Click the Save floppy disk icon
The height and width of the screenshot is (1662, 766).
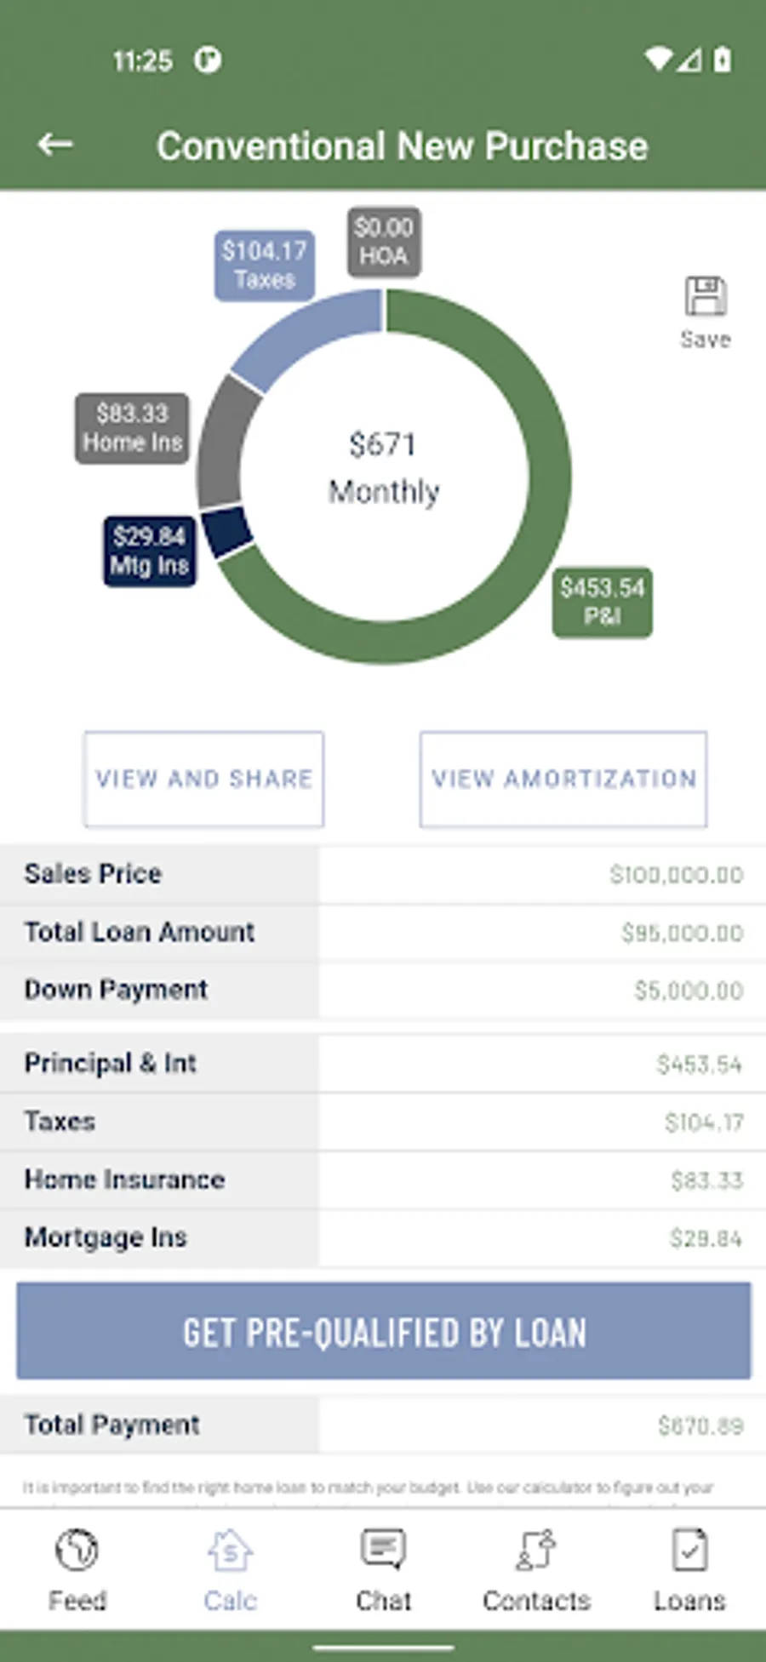tap(705, 297)
